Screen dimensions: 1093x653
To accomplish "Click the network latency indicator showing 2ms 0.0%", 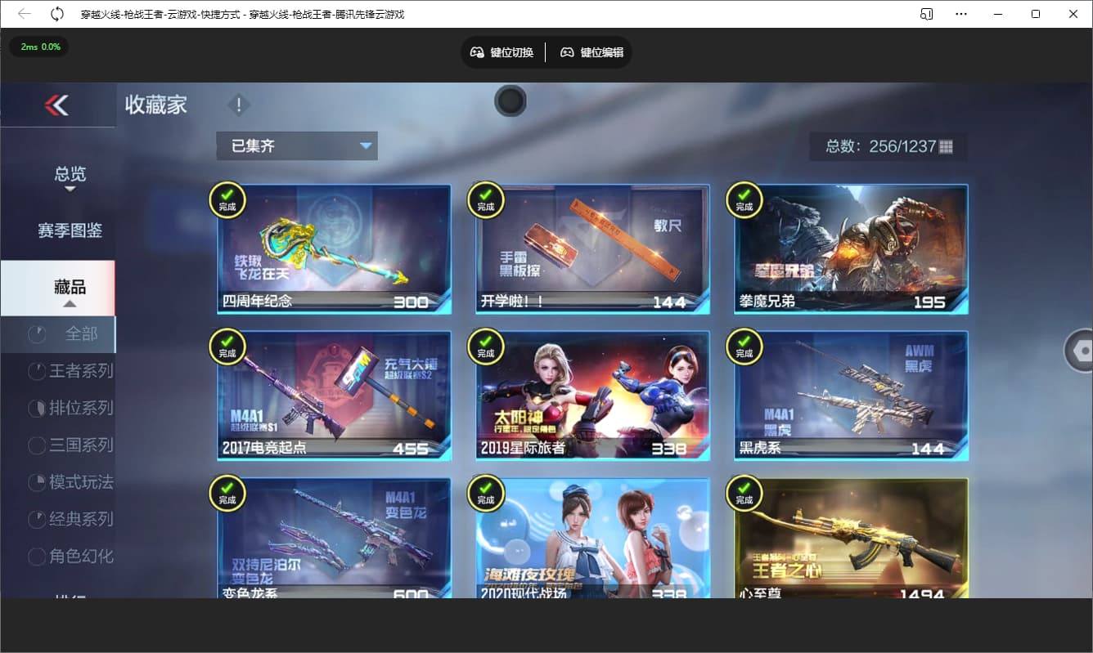I will coord(38,47).
